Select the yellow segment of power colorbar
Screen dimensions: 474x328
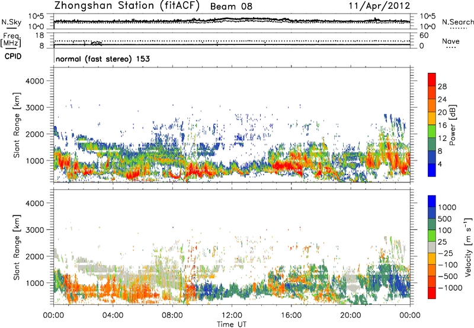pos(432,118)
